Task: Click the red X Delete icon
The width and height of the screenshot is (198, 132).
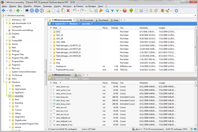Action: click(x=68, y=11)
